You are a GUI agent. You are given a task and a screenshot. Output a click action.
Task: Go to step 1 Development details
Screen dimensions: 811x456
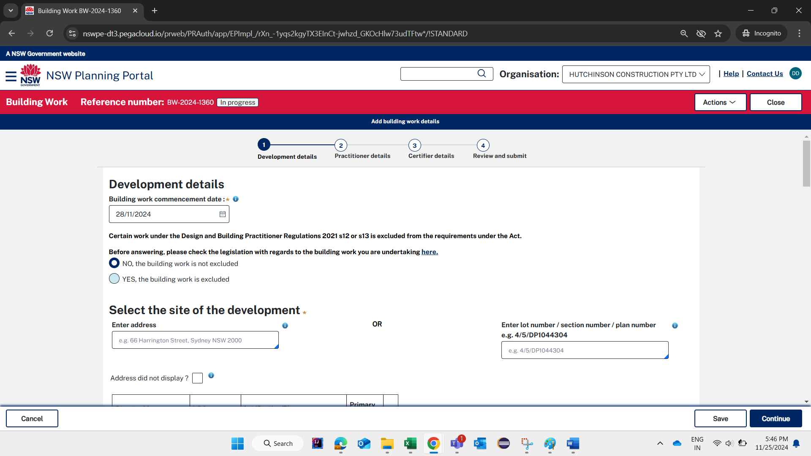pyautogui.click(x=264, y=145)
